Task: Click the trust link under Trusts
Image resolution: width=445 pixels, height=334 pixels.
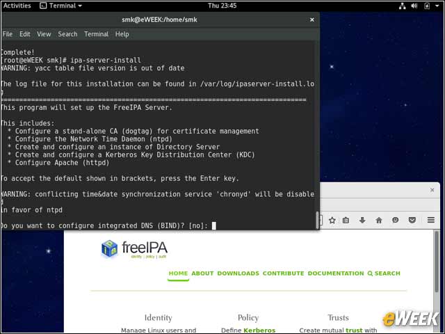Action: click(x=354, y=330)
